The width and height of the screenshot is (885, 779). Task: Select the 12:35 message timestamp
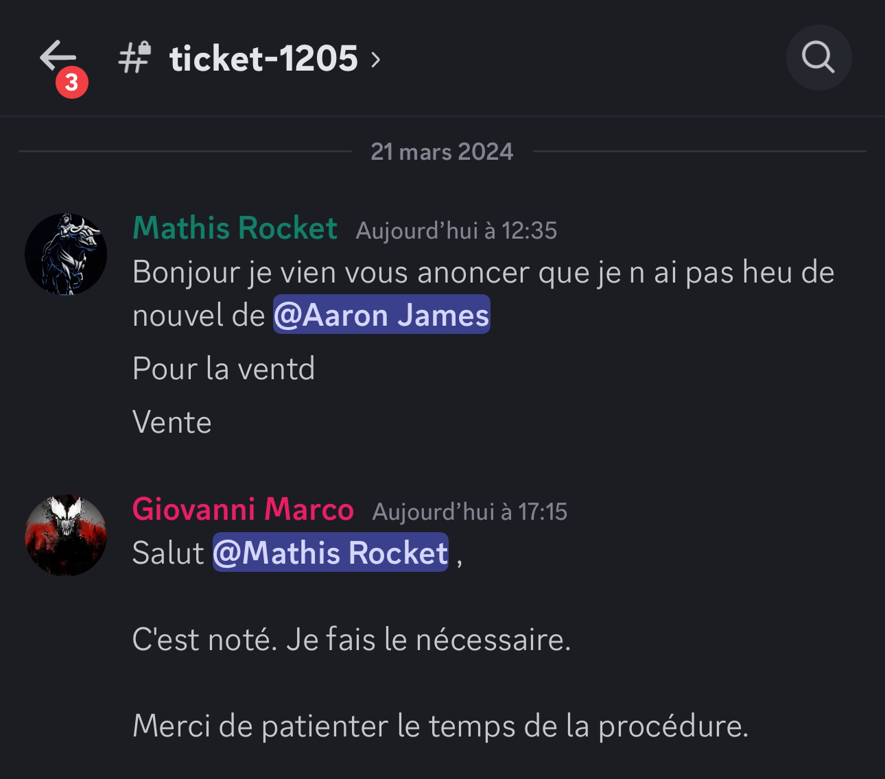click(x=456, y=230)
